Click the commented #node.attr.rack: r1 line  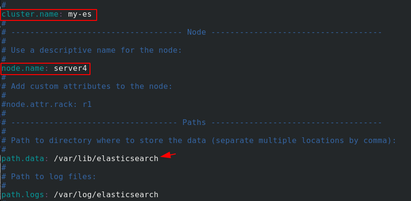click(47, 105)
